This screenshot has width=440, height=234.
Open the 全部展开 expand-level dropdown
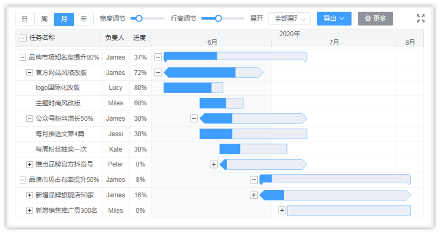[289, 19]
